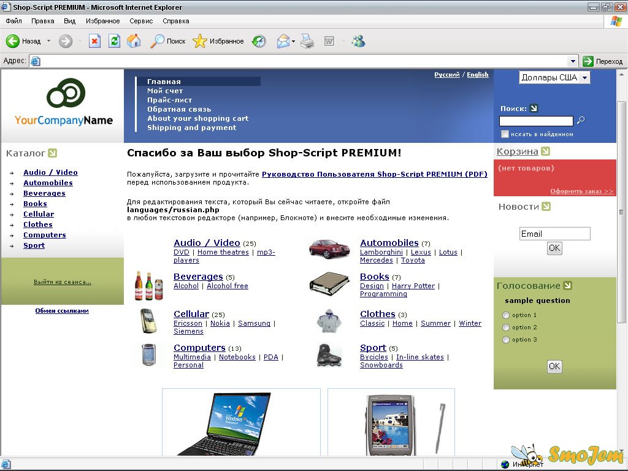Stop page loading with the red X icon
Screen dimensions: 628x471
94,41
